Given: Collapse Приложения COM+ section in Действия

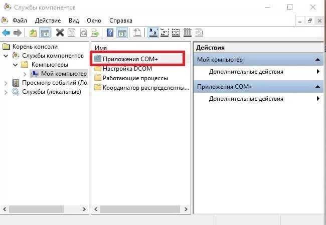Looking at the screenshot, I should coord(317,86).
